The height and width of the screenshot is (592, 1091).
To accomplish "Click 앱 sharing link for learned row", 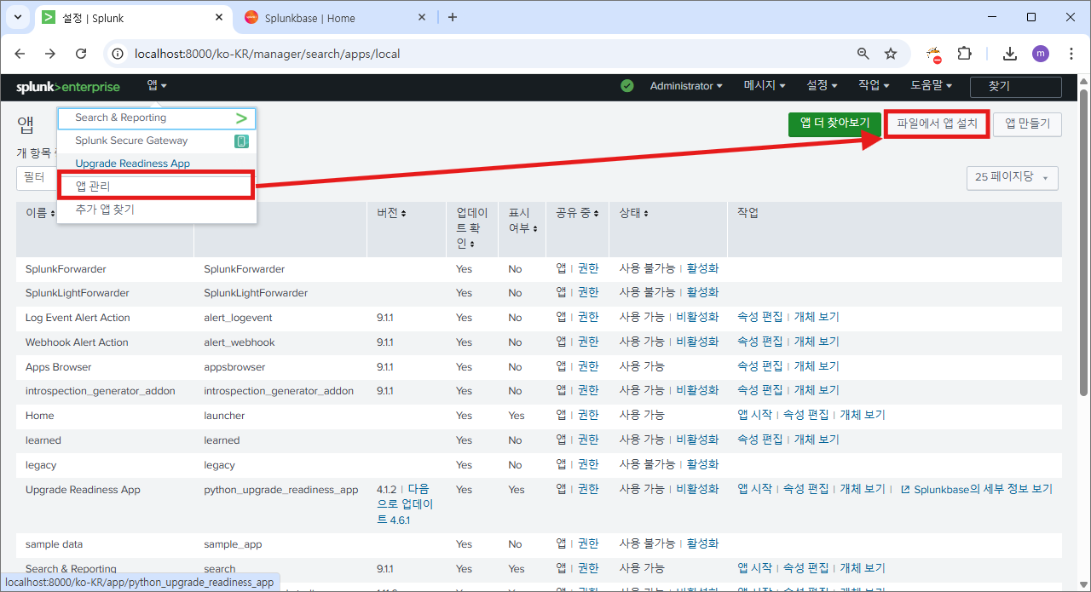I will tap(561, 440).
